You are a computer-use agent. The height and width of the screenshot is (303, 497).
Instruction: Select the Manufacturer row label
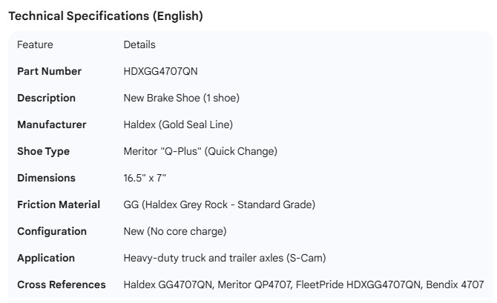coord(51,124)
